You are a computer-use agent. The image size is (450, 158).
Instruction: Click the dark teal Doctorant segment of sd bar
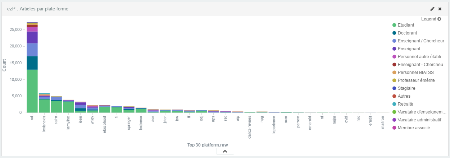(x=32, y=63)
